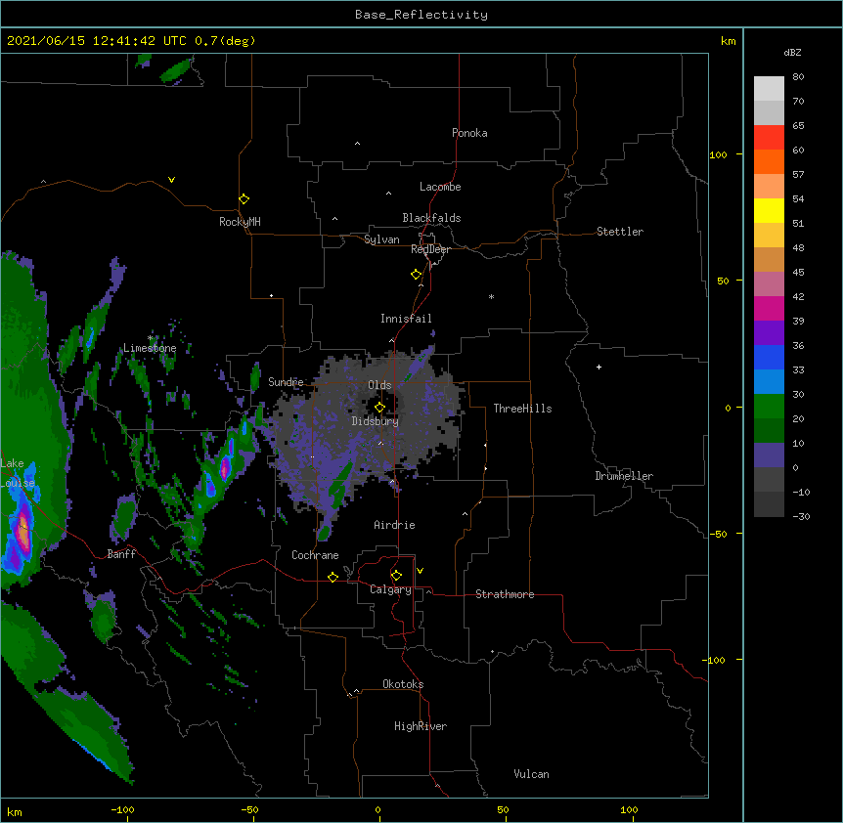
Task: Pick the yellow 54 dBZ legend swatch
Action: [x=769, y=210]
